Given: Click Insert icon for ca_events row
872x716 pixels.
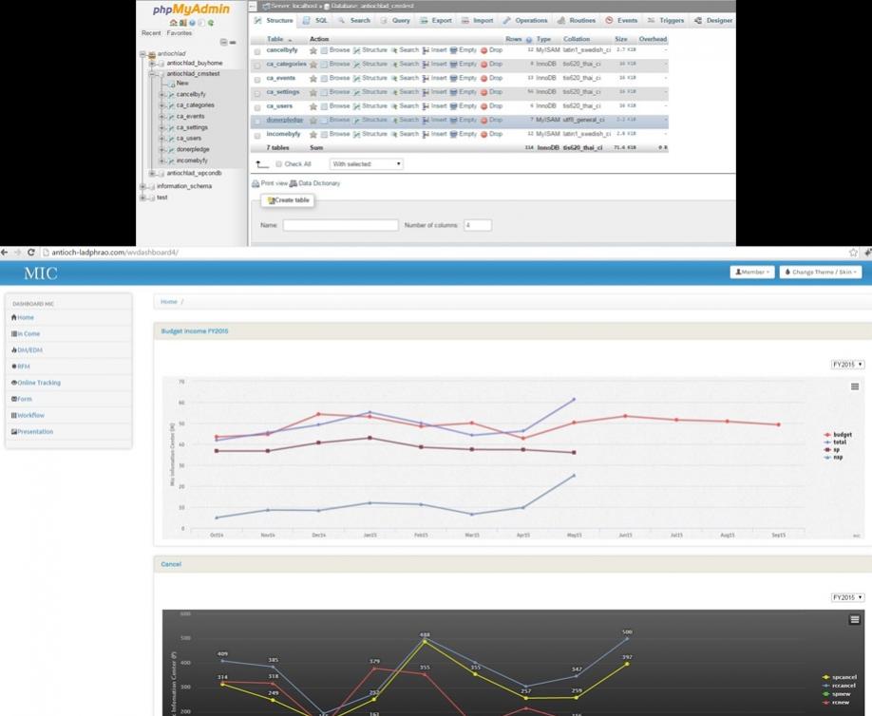Looking at the screenshot, I should point(426,79).
